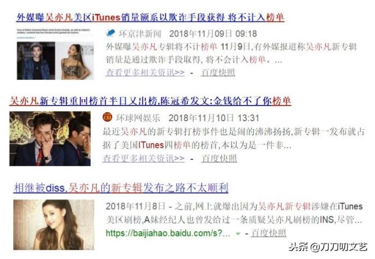Click the 环球网娱乐 round source icon
375x259 pixels.
click(x=107, y=117)
